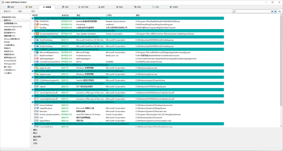The image size is (283, 151).
Task: Click the SunJavaUpdateSched Java icon
Action: click(38, 34)
